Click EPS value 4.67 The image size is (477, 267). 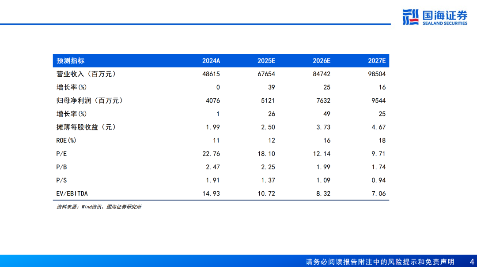379,127
